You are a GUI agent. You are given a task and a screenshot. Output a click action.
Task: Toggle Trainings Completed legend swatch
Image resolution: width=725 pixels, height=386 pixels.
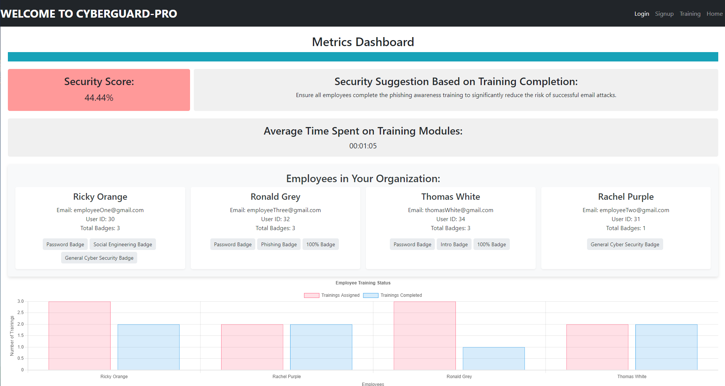[x=371, y=295]
